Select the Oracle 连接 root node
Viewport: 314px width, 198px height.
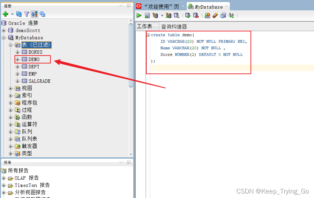(23, 23)
